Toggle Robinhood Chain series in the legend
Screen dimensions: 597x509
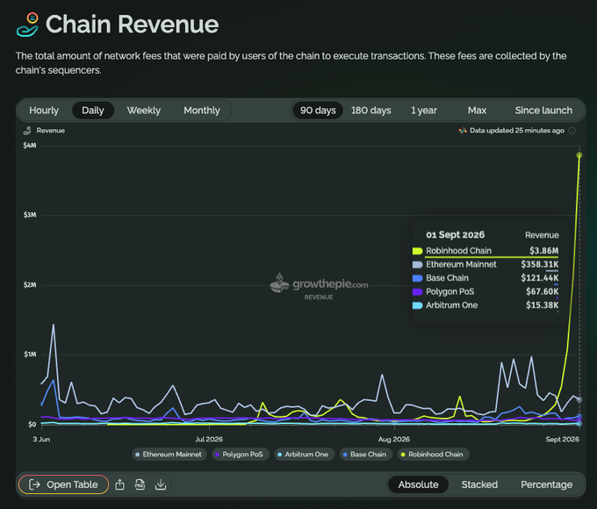point(433,455)
